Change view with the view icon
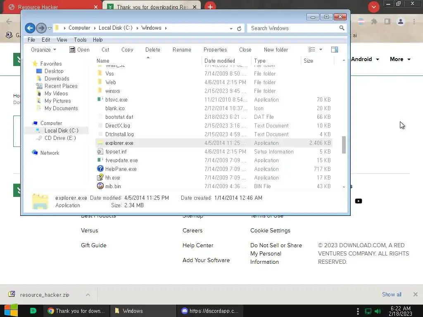This screenshot has height=317, width=423. [x=311, y=50]
